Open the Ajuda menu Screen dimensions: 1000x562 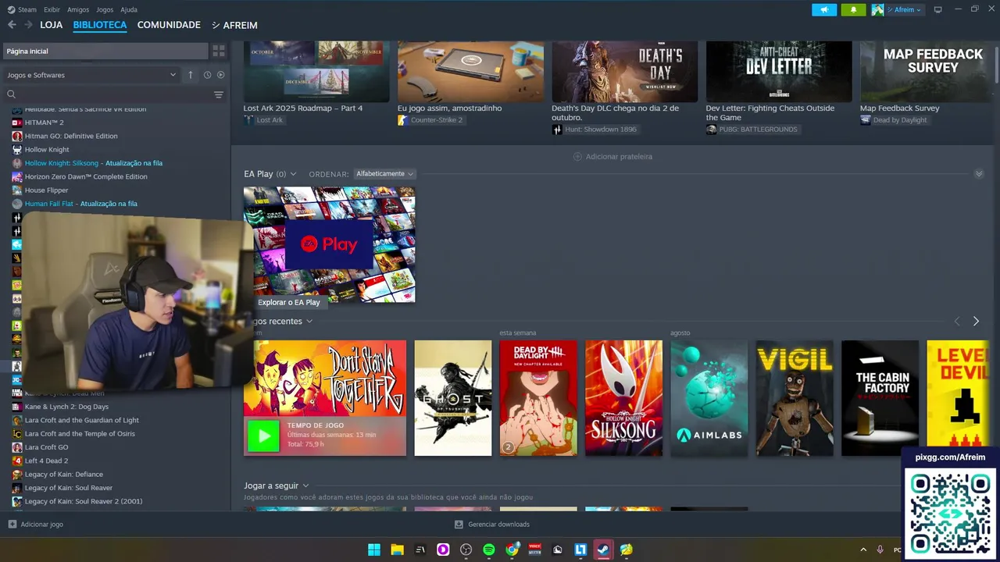tap(129, 9)
